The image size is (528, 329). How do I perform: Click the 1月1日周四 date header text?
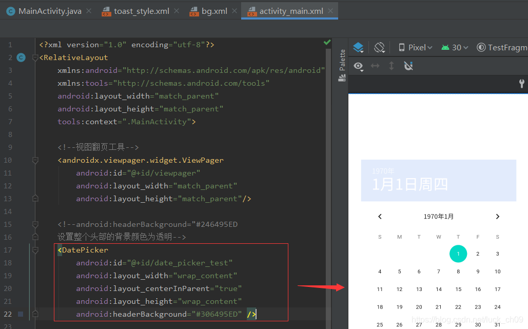pos(410,185)
